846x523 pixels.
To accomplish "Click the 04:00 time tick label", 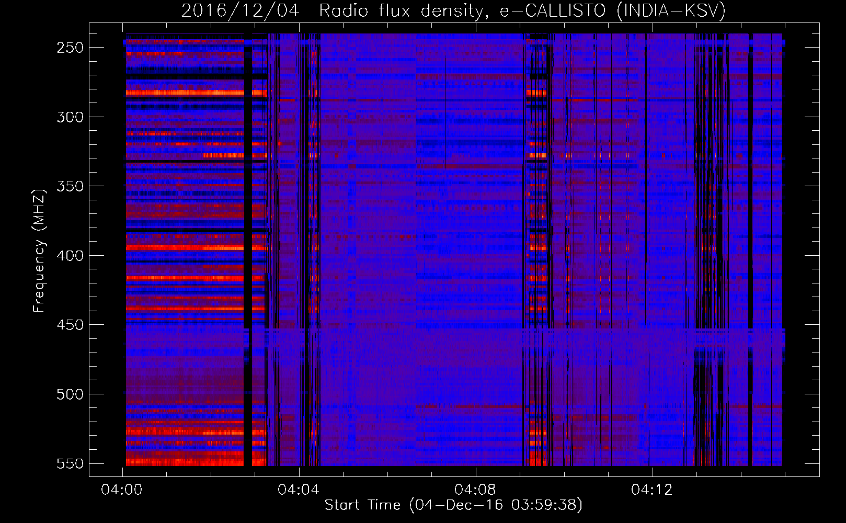I will coord(122,490).
